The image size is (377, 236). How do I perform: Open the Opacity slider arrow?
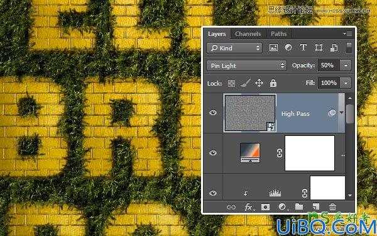[x=346, y=65]
